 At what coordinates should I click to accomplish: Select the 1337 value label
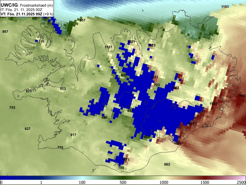click(154, 77)
